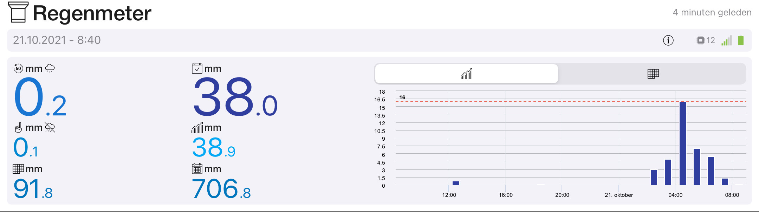
Task: Click the calendar icon above 706.8
Action: tap(197, 169)
